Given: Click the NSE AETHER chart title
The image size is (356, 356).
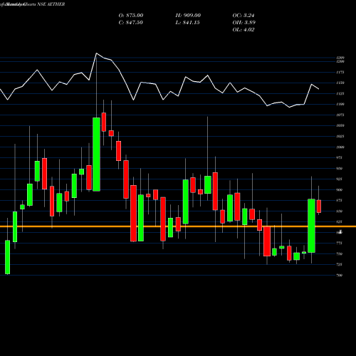Looking at the screenshot, I should click(x=51, y=4).
